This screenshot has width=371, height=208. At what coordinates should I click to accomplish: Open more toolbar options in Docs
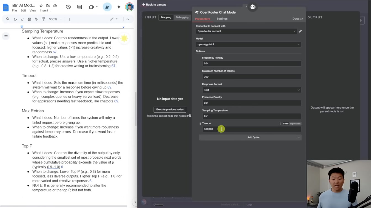point(69,19)
